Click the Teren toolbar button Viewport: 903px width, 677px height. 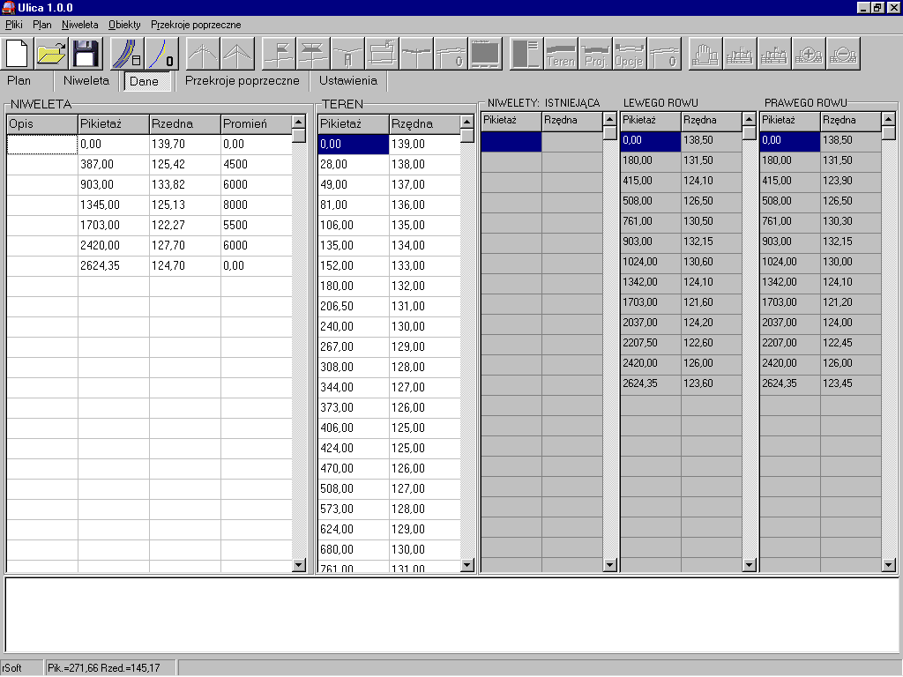(561, 54)
